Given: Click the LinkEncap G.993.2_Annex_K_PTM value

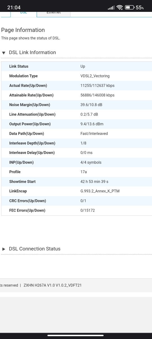Looking at the screenshot, I should pos(100,191).
